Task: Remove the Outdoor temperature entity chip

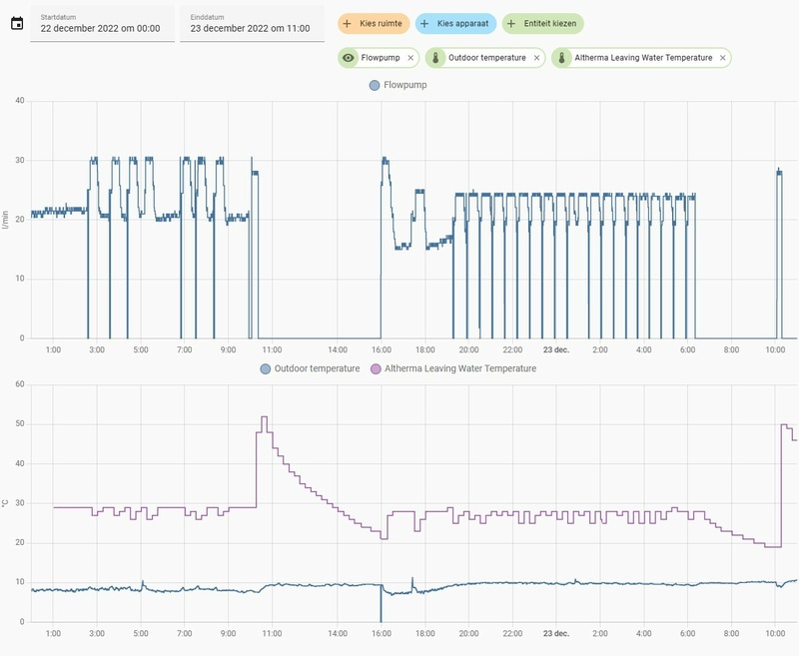Action: (536, 58)
